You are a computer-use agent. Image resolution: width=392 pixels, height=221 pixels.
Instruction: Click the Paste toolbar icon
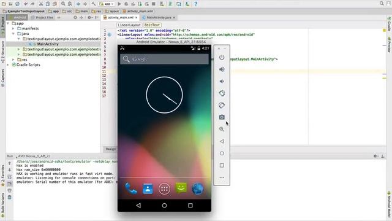pyautogui.click(x=55, y=4)
